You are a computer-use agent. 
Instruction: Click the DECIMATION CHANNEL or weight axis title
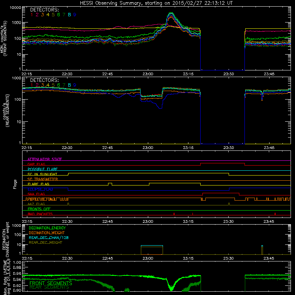pos(6,239)
